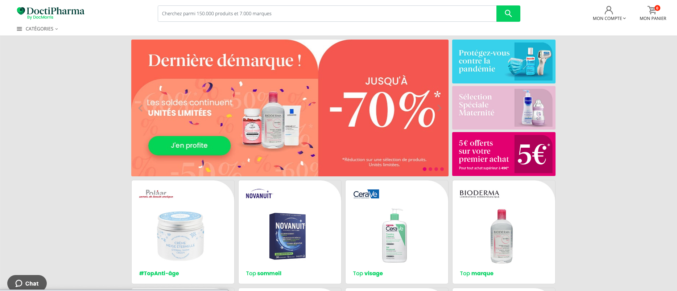Click the DoctiPharma logo
This screenshot has width=677, height=291.
(50, 13)
